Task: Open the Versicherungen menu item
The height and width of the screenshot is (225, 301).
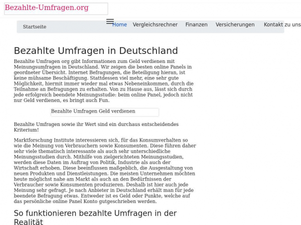Action: coord(235,24)
